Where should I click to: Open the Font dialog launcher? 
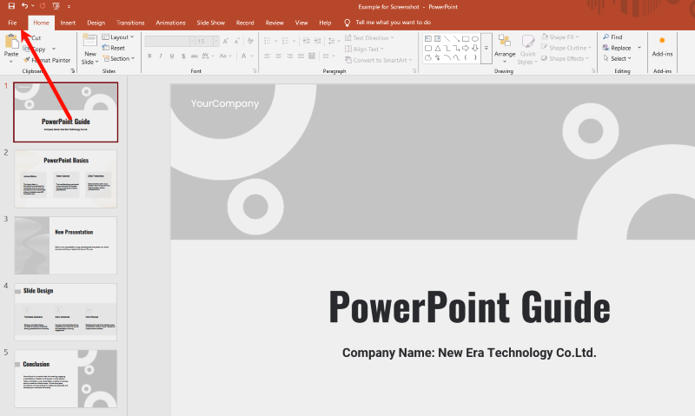coord(255,71)
